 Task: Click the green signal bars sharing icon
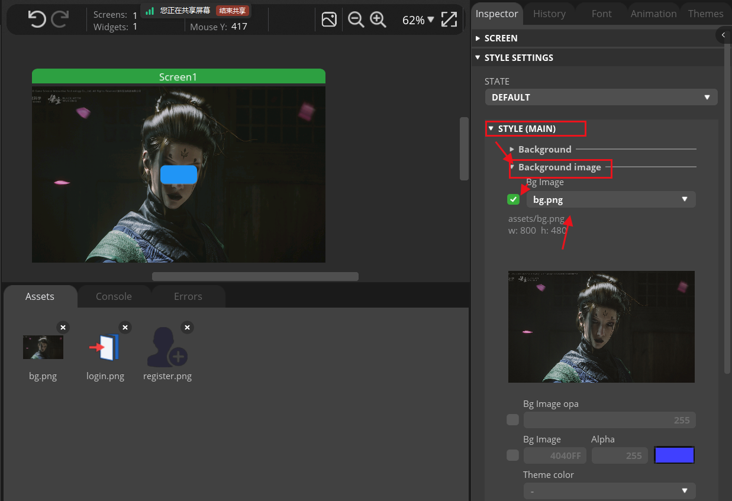(150, 11)
